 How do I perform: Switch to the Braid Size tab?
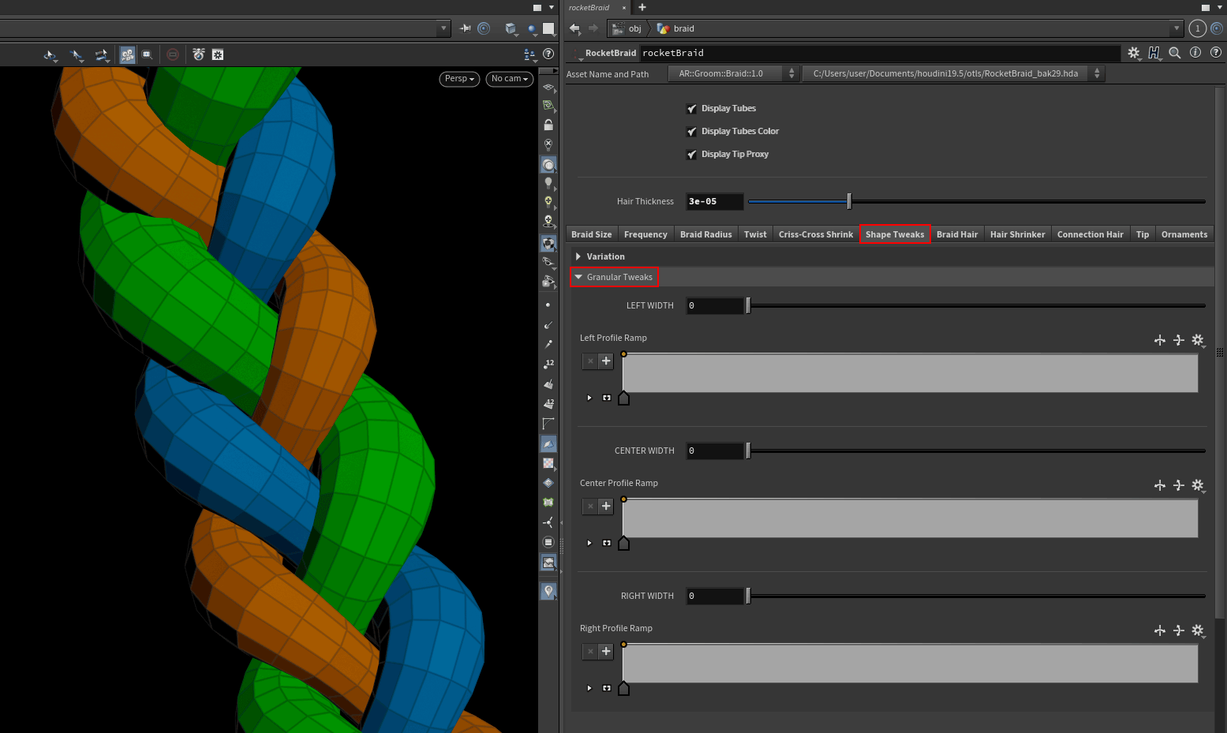coord(592,234)
